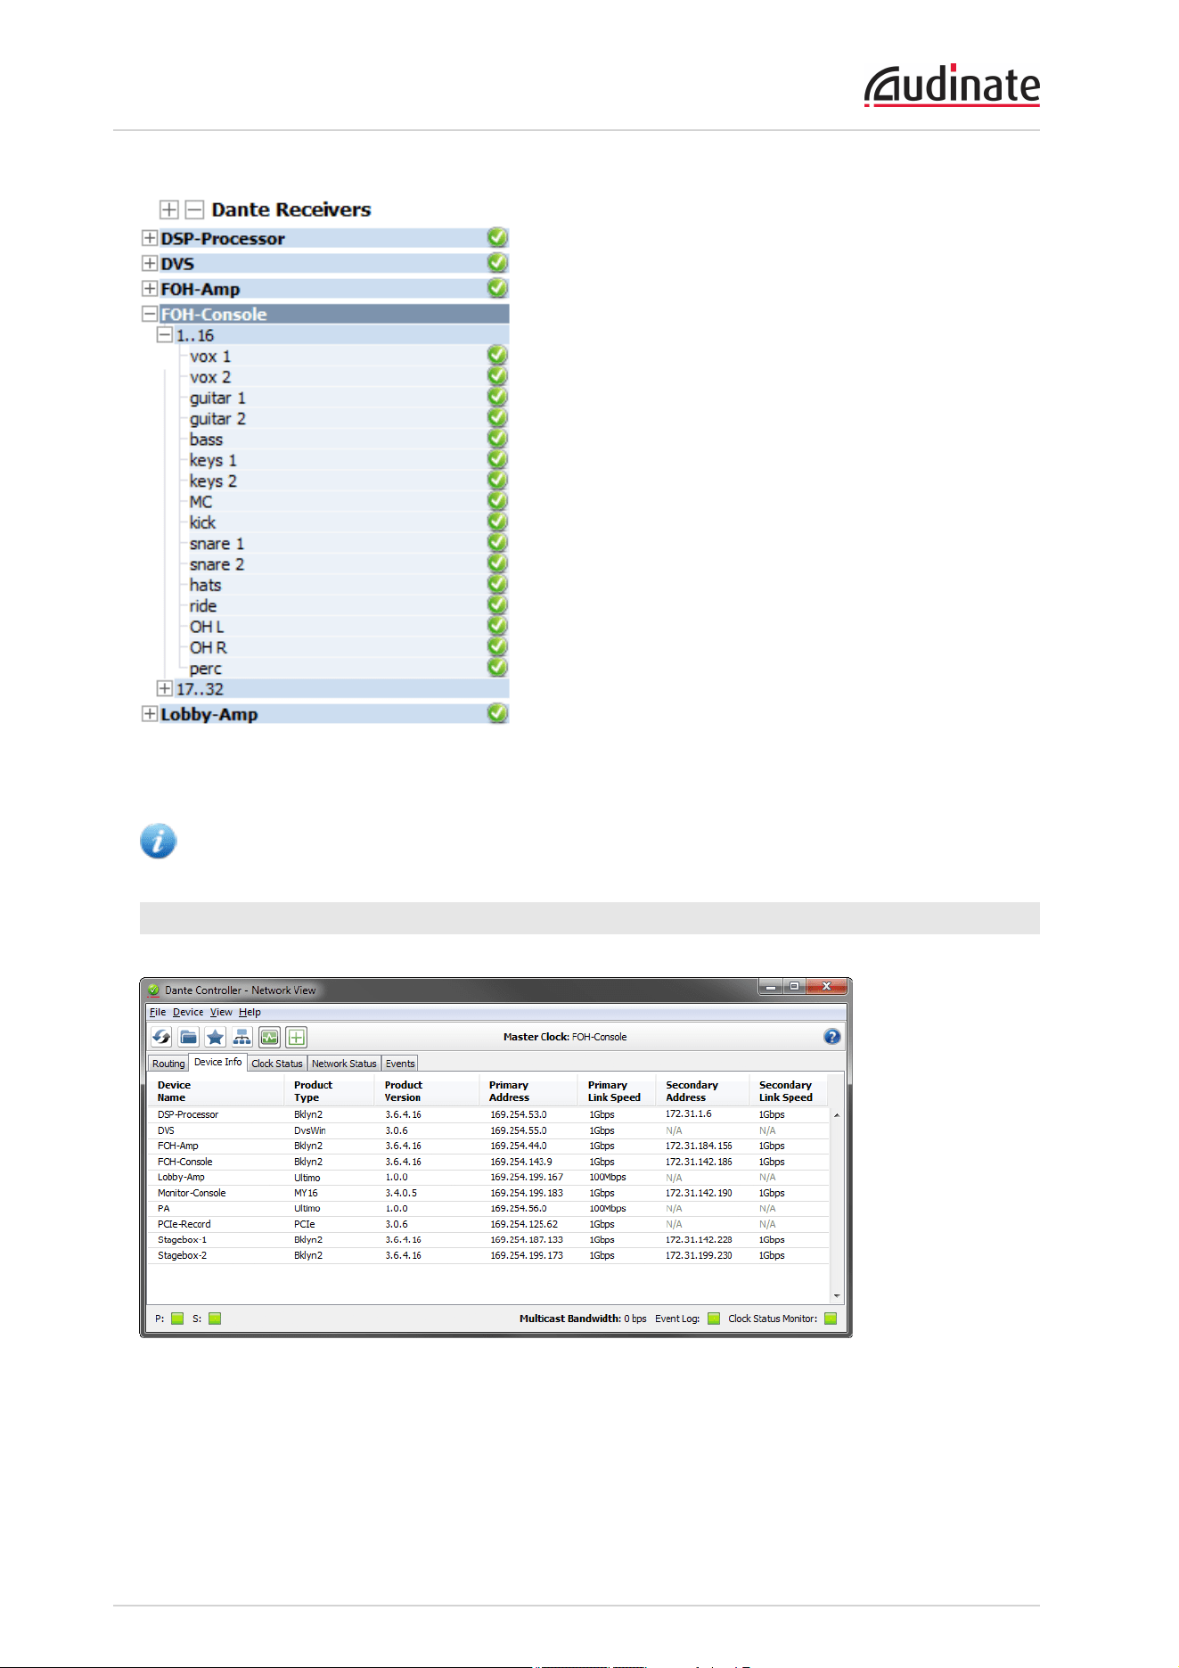Open the Device menu
This screenshot has height=1668, width=1179.
tap(188, 1012)
